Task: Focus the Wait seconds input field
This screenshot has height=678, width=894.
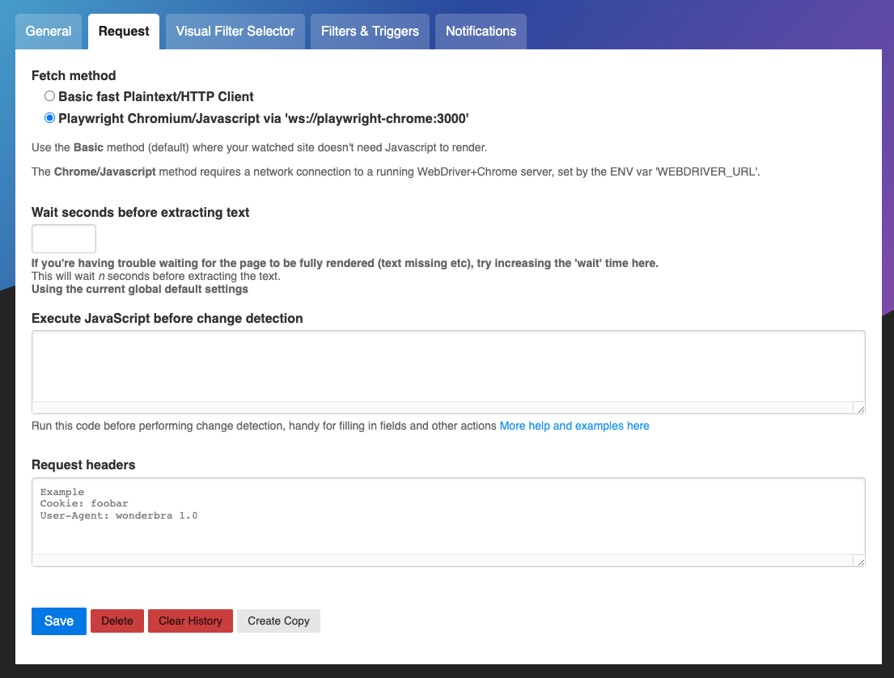Action: [64, 239]
